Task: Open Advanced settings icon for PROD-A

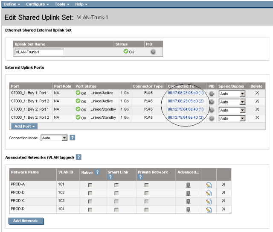Action: coord(188,185)
